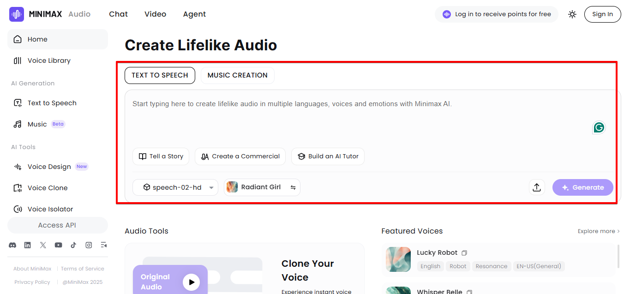Click the file upload icon near Generate

(x=537, y=187)
